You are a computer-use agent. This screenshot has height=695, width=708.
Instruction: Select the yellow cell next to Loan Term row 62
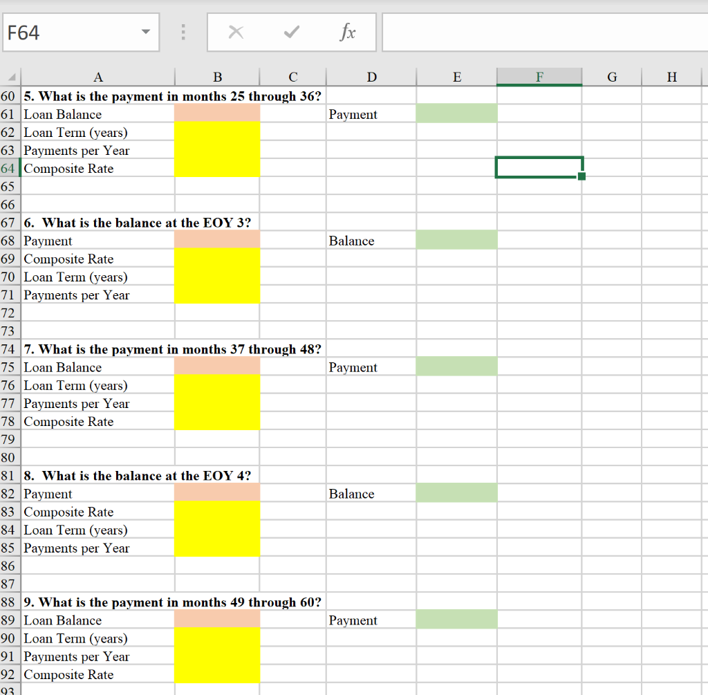[217, 131]
